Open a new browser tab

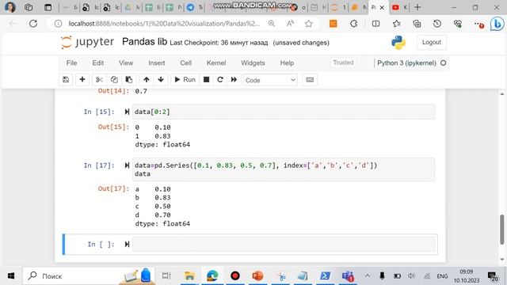[x=417, y=7]
